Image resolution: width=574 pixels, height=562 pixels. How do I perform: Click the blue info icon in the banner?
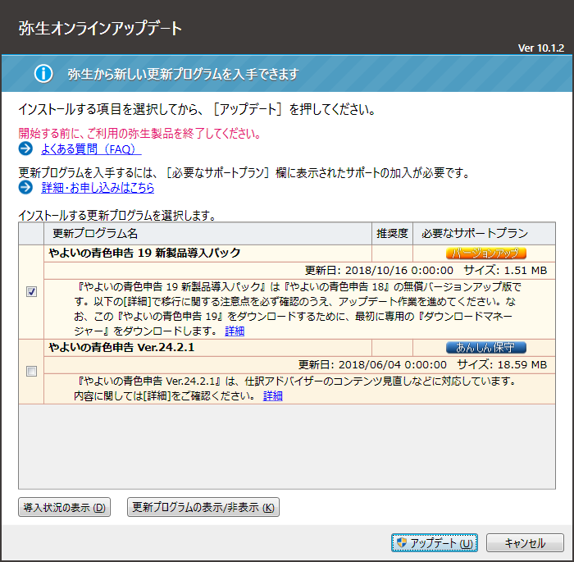point(43,74)
